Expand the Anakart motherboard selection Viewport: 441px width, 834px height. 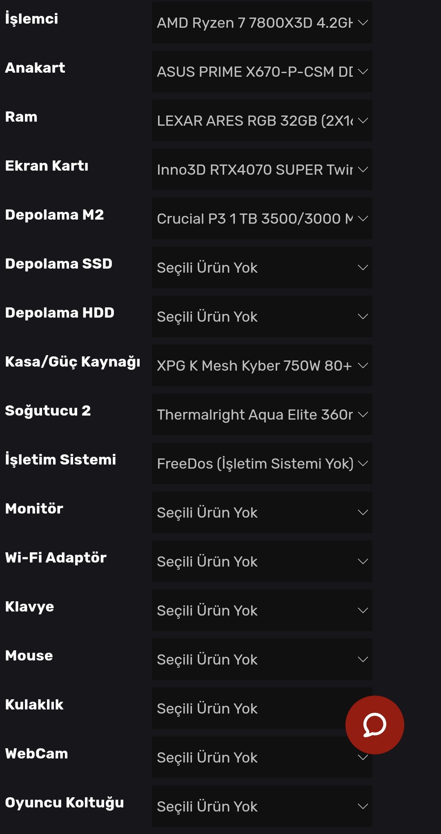pos(261,72)
